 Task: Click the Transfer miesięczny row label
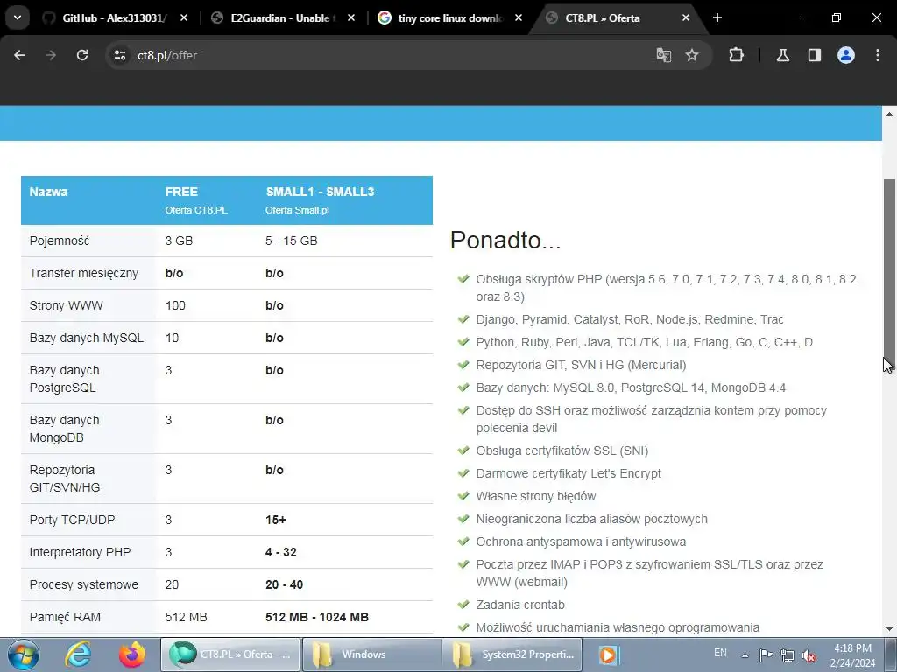click(x=83, y=273)
